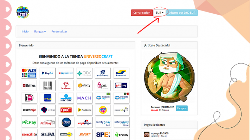The width and height of the screenshot is (250, 140).
Task: Click the iDEAL payment icon
Action: 29,98
